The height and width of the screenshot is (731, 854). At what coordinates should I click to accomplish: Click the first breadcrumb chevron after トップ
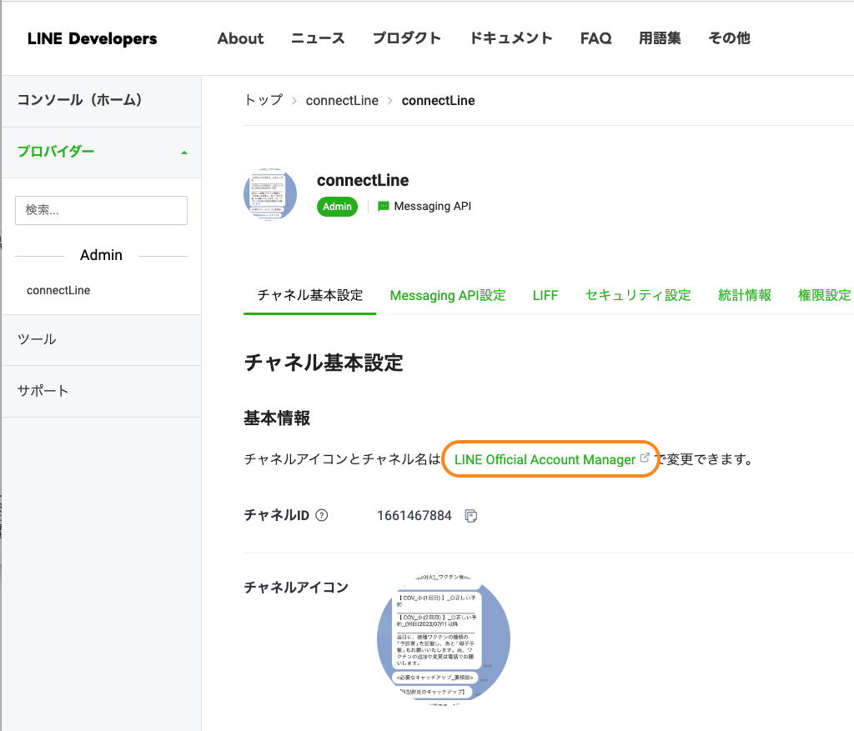click(294, 101)
